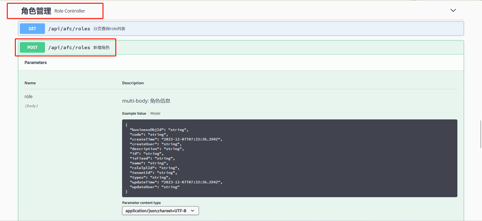482x221 pixels.
Task: Collapse the 新增角色 operation summary
Action: click(101, 48)
